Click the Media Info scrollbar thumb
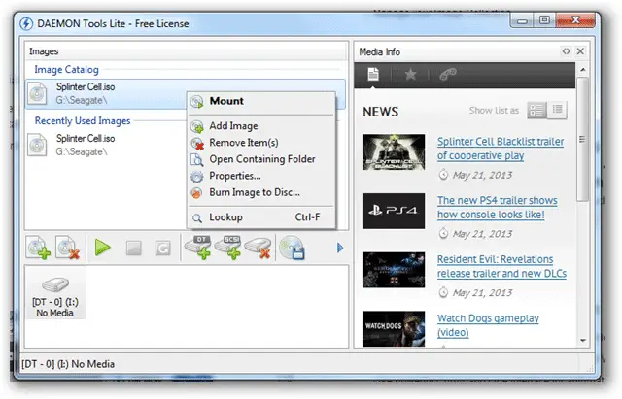 pyautogui.click(x=582, y=140)
